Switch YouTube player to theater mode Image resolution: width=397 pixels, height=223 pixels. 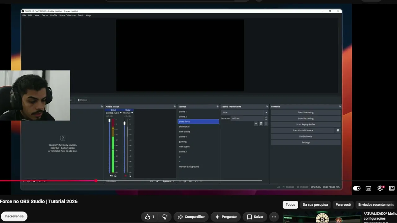click(392, 188)
